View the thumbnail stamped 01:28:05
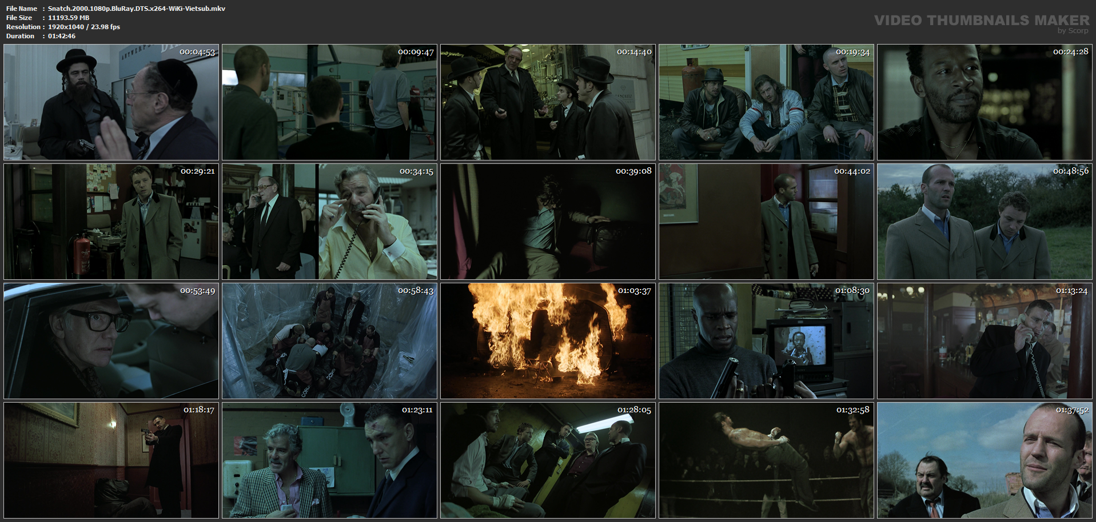 548,460
